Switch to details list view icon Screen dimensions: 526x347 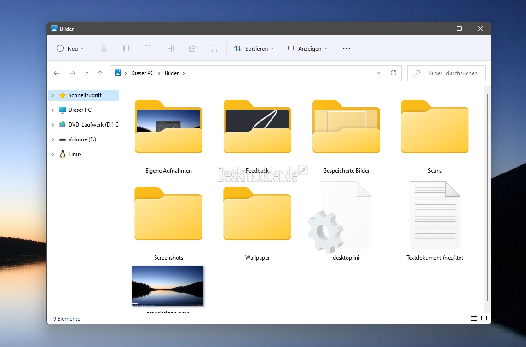(474, 318)
